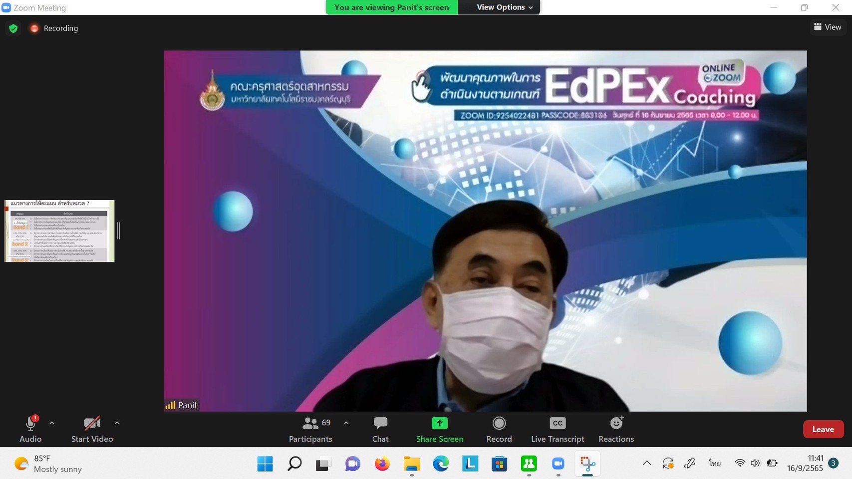Open notifications badge showing 3
Viewport: 852px width, 479px height.
coord(833,464)
